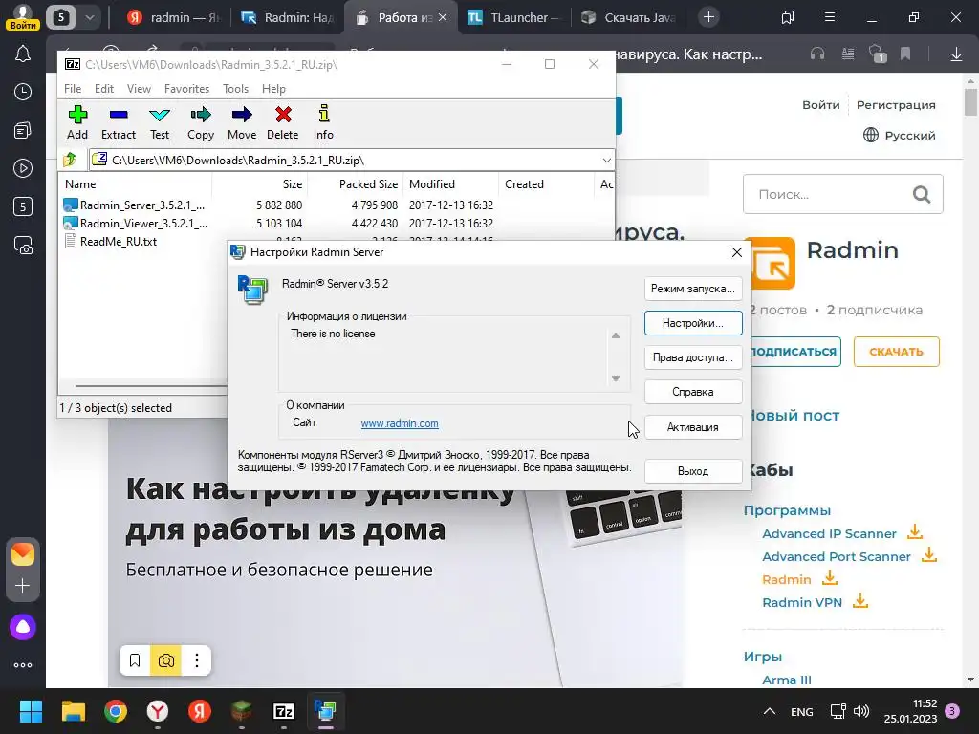Click the volume icon in system tray
Screen dimensions: 979x734
pyautogui.click(x=861, y=711)
